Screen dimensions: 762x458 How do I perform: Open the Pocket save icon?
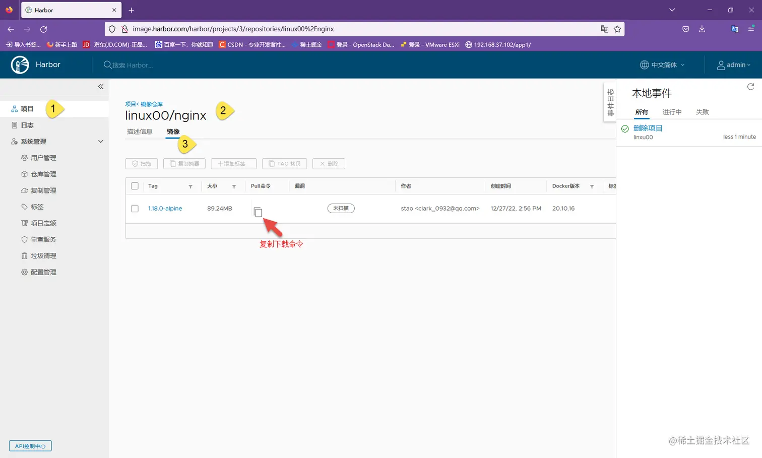coord(686,29)
